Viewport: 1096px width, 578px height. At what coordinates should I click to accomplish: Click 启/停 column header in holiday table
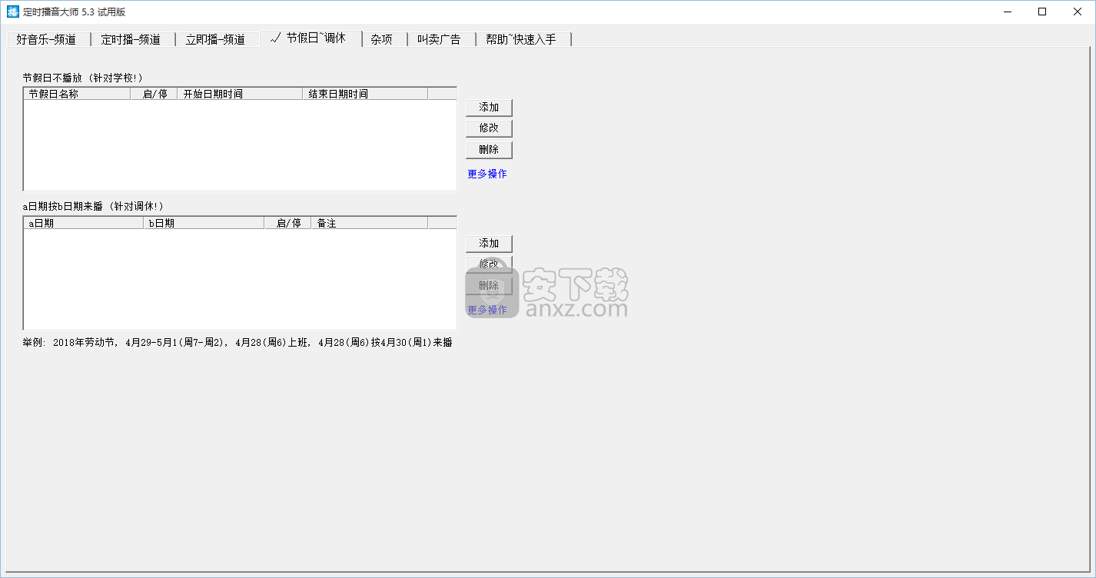coord(154,94)
